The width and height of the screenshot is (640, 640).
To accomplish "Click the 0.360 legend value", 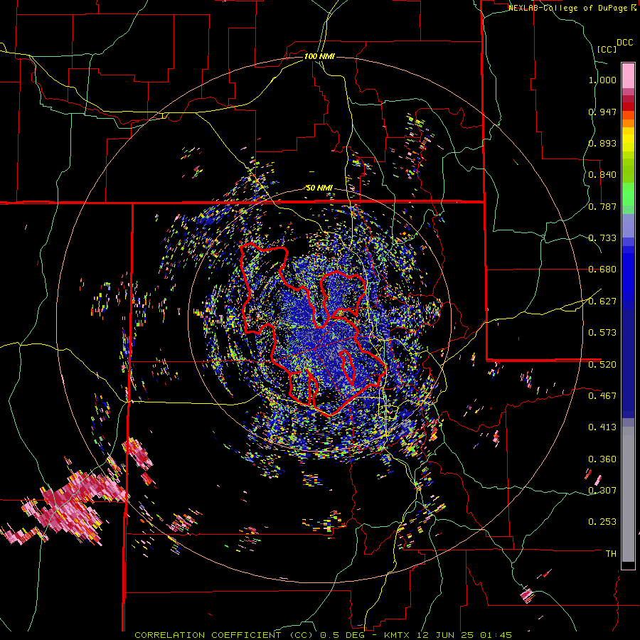I will coord(602,459).
